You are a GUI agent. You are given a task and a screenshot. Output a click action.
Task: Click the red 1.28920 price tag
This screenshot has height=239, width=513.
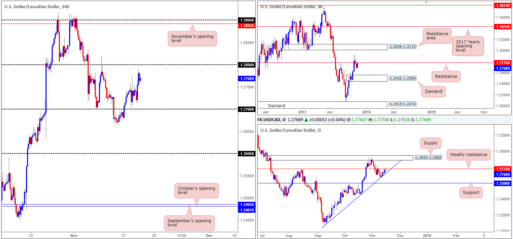[247, 25]
